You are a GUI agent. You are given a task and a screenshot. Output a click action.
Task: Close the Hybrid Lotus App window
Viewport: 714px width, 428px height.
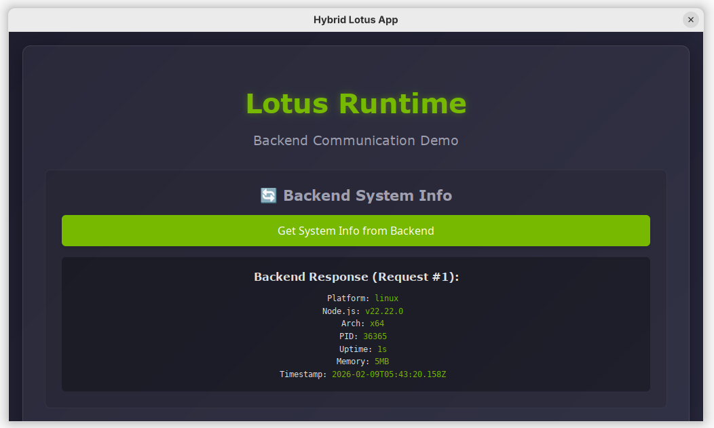(x=690, y=20)
